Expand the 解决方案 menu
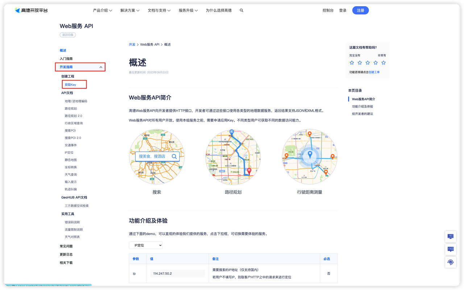The height and width of the screenshot is (290, 464). click(x=130, y=10)
